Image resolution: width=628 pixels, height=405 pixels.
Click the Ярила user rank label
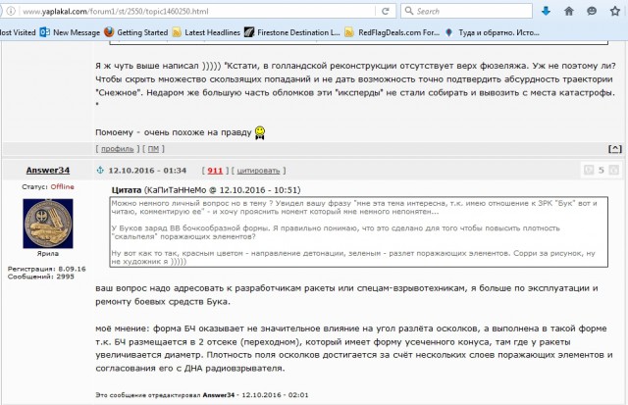[x=48, y=253]
